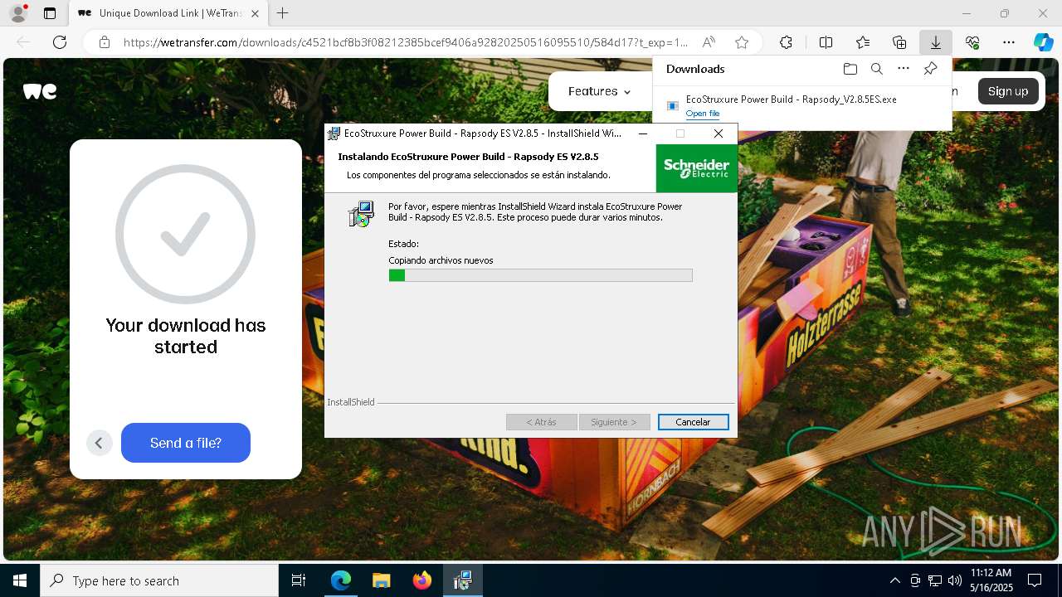Viewport: 1062px width, 597px height.
Task: Click the installer title bar icon
Action: click(334, 133)
